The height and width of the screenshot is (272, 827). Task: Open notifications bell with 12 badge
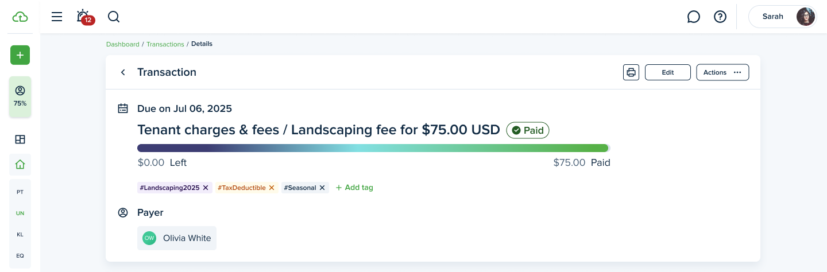[84, 17]
